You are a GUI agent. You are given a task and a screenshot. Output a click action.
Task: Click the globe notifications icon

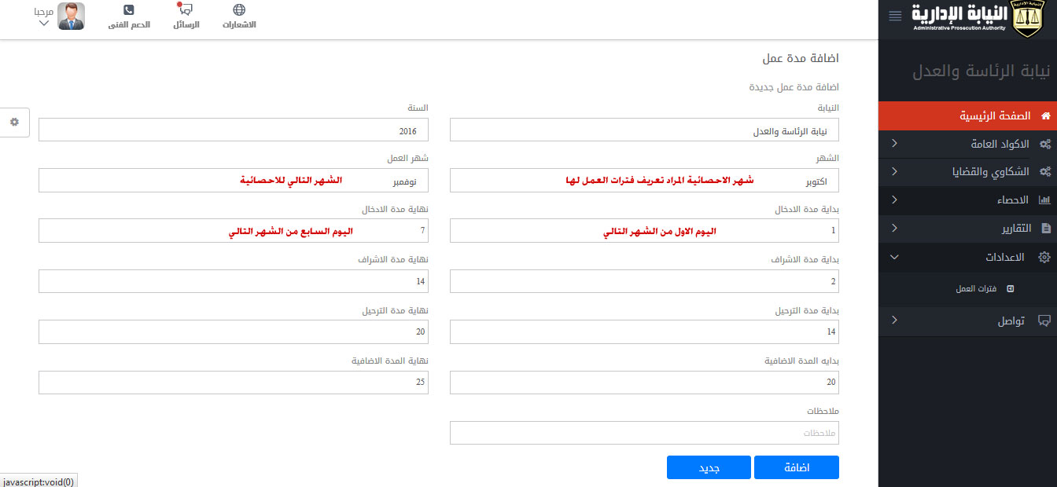point(239,11)
